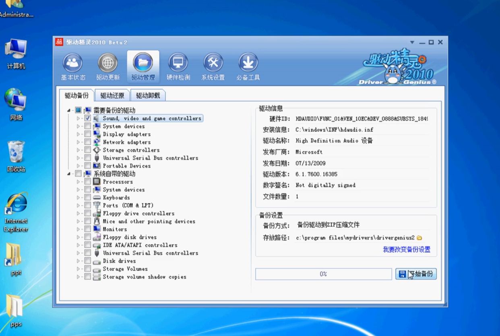Screen dimensions: 500x336
Task: Click the 开始备份 button
Action: tap(416, 274)
